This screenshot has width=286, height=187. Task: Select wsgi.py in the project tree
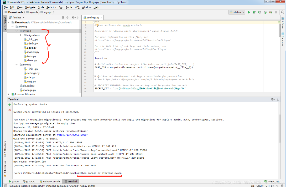[30, 82]
